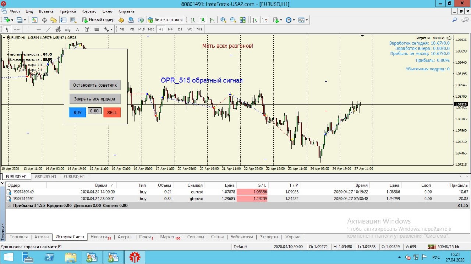This screenshot has height=264, width=471.
Task: Open the Strategy Tester icon
Action: (x=73, y=20)
